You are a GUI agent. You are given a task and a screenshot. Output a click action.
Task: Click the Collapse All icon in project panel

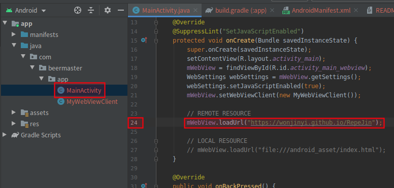click(x=91, y=10)
